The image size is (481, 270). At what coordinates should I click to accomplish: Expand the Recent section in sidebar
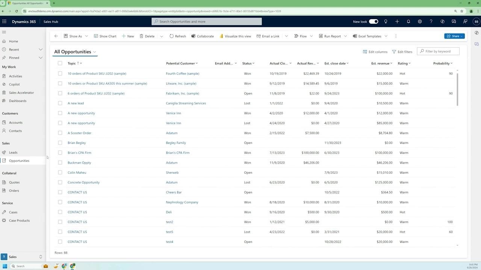click(41, 49)
